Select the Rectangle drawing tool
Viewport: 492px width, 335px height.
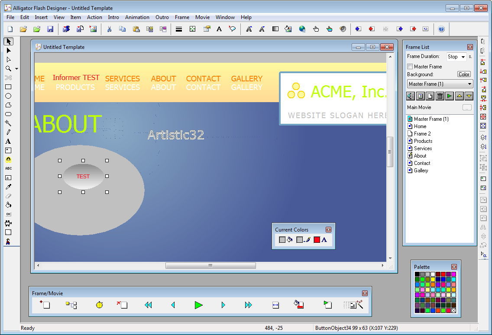pos(8,87)
